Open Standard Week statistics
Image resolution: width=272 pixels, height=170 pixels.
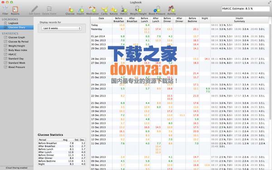(x=17, y=63)
